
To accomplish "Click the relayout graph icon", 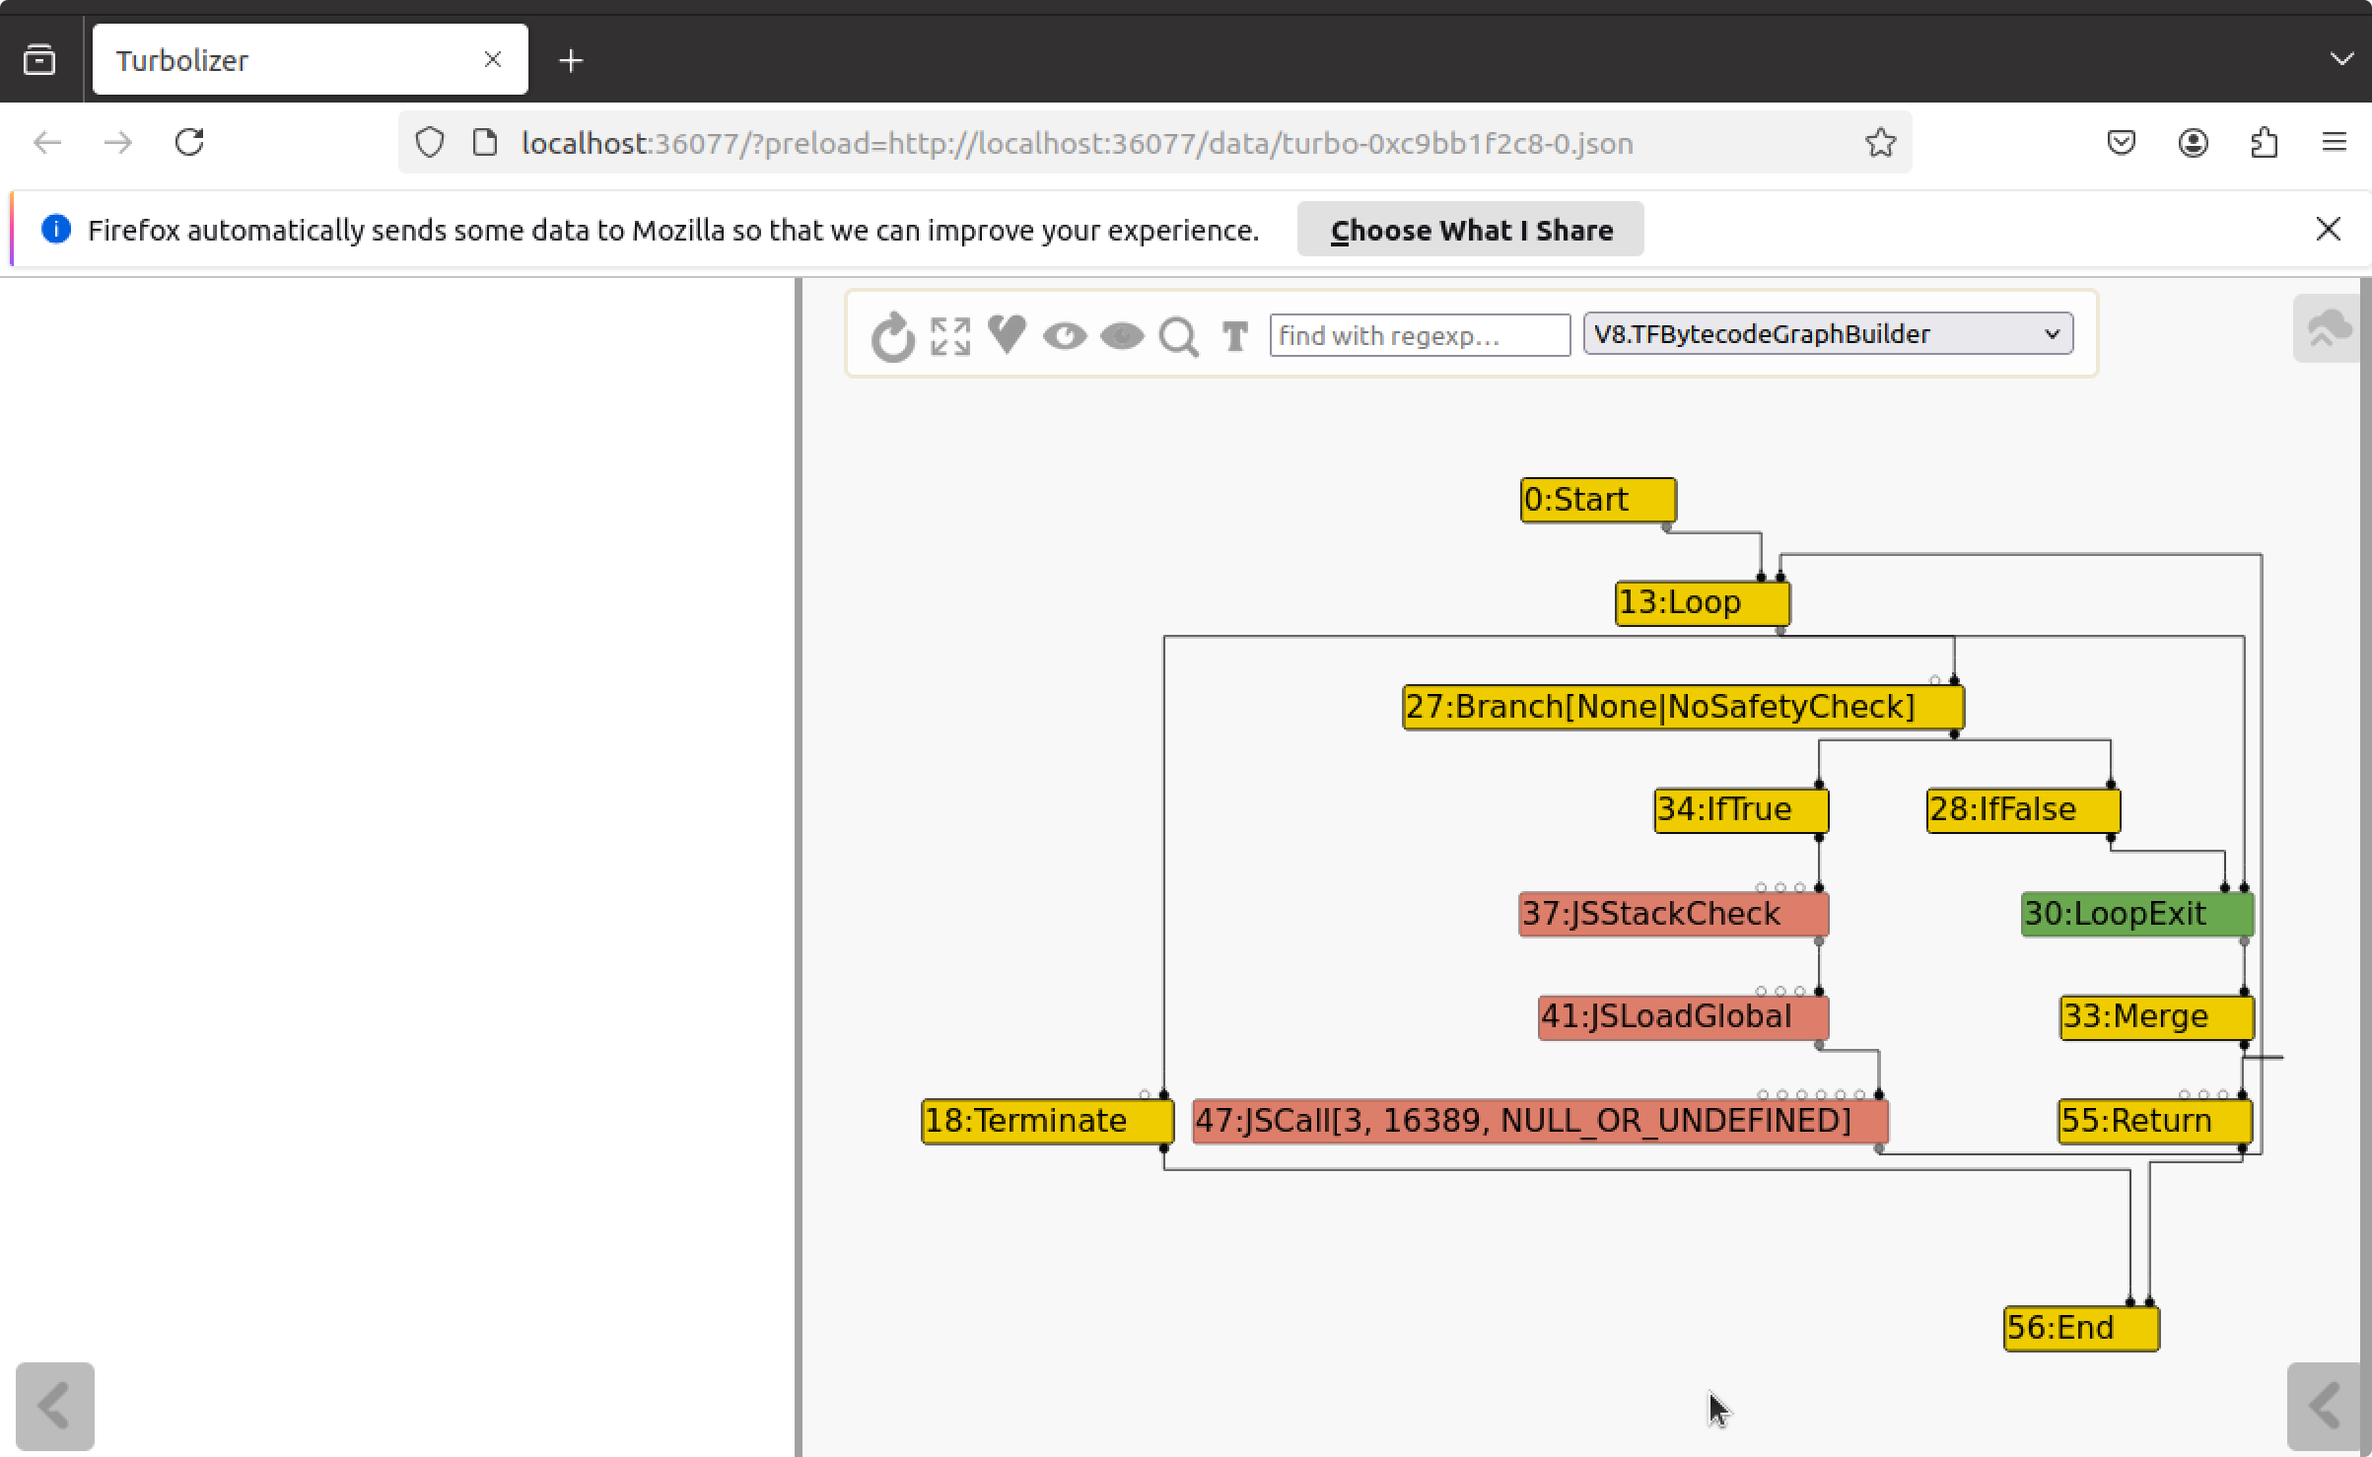I will tap(893, 336).
